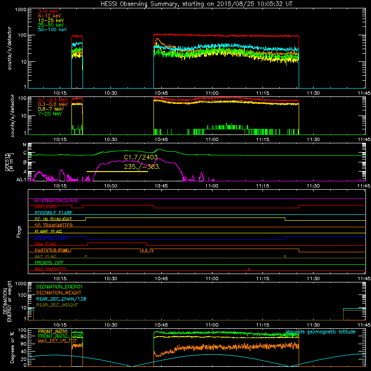Click the 7-20 MeV legend entry

50,114
